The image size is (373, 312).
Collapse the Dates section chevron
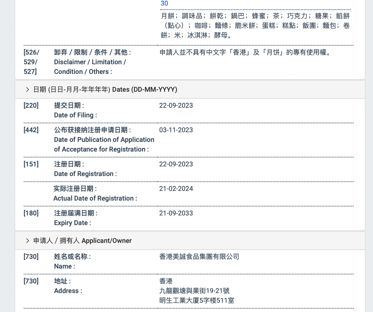pos(27,90)
